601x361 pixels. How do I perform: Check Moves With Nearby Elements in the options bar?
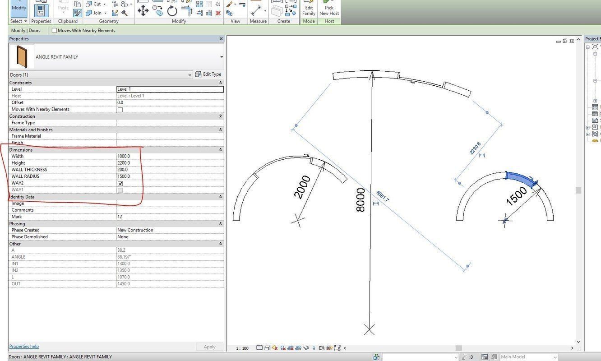54,30
